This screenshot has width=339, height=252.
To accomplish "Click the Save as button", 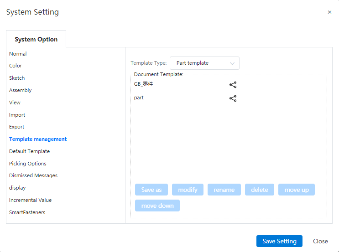I will tap(151, 190).
